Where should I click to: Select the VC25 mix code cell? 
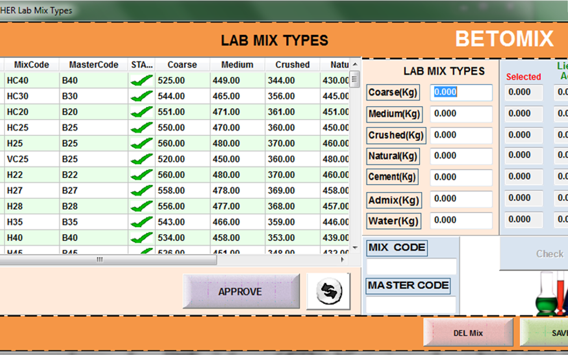coord(32,159)
